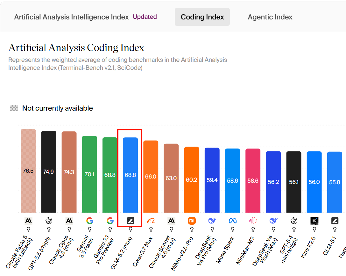Image resolution: width=346 pixels, height=276 pixels.
Task: Select the Coding Index tab
Action: [x=202, y=17]
